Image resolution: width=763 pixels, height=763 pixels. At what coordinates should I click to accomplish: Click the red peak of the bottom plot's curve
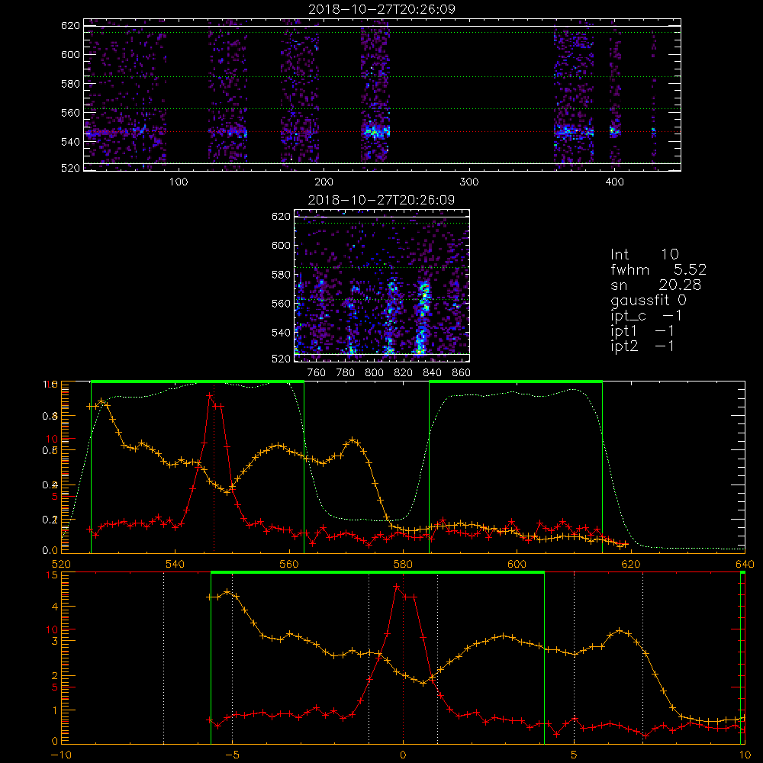coord(397,587)
